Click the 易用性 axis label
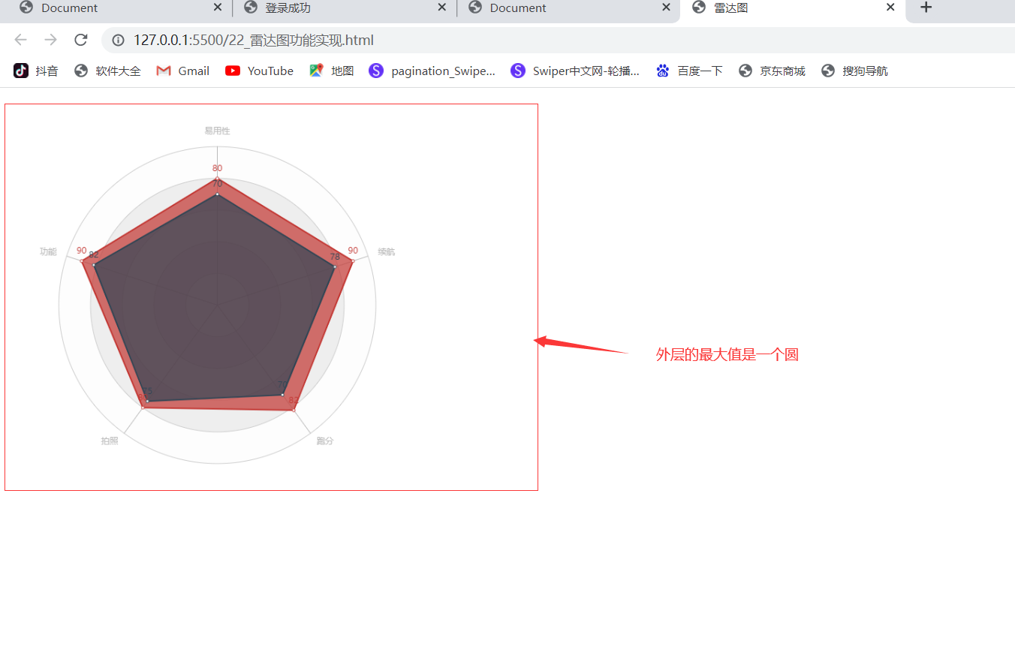The width and height of the screenshot is (1015, 659). (217, 131)
